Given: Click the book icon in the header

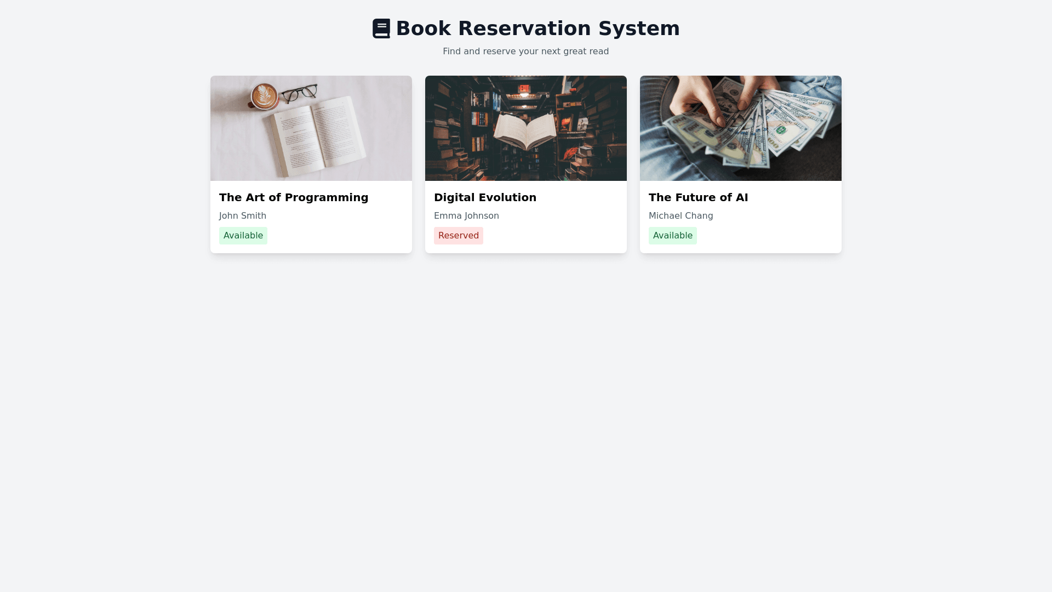Looking at the screenshot, I should pos(381,29).
